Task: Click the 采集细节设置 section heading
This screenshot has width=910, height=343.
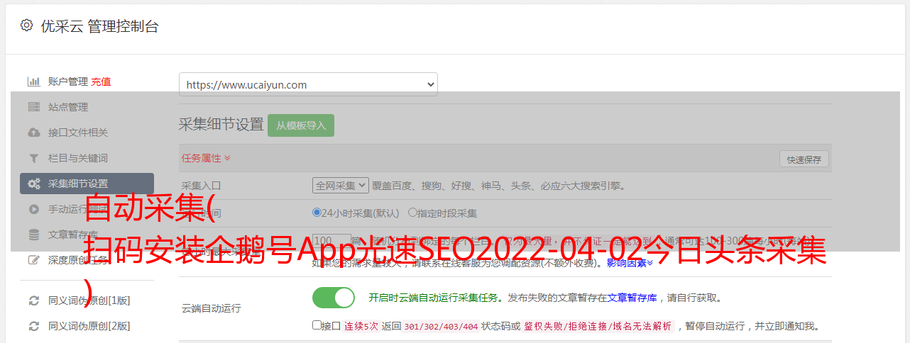Action: tap(221, 125)
